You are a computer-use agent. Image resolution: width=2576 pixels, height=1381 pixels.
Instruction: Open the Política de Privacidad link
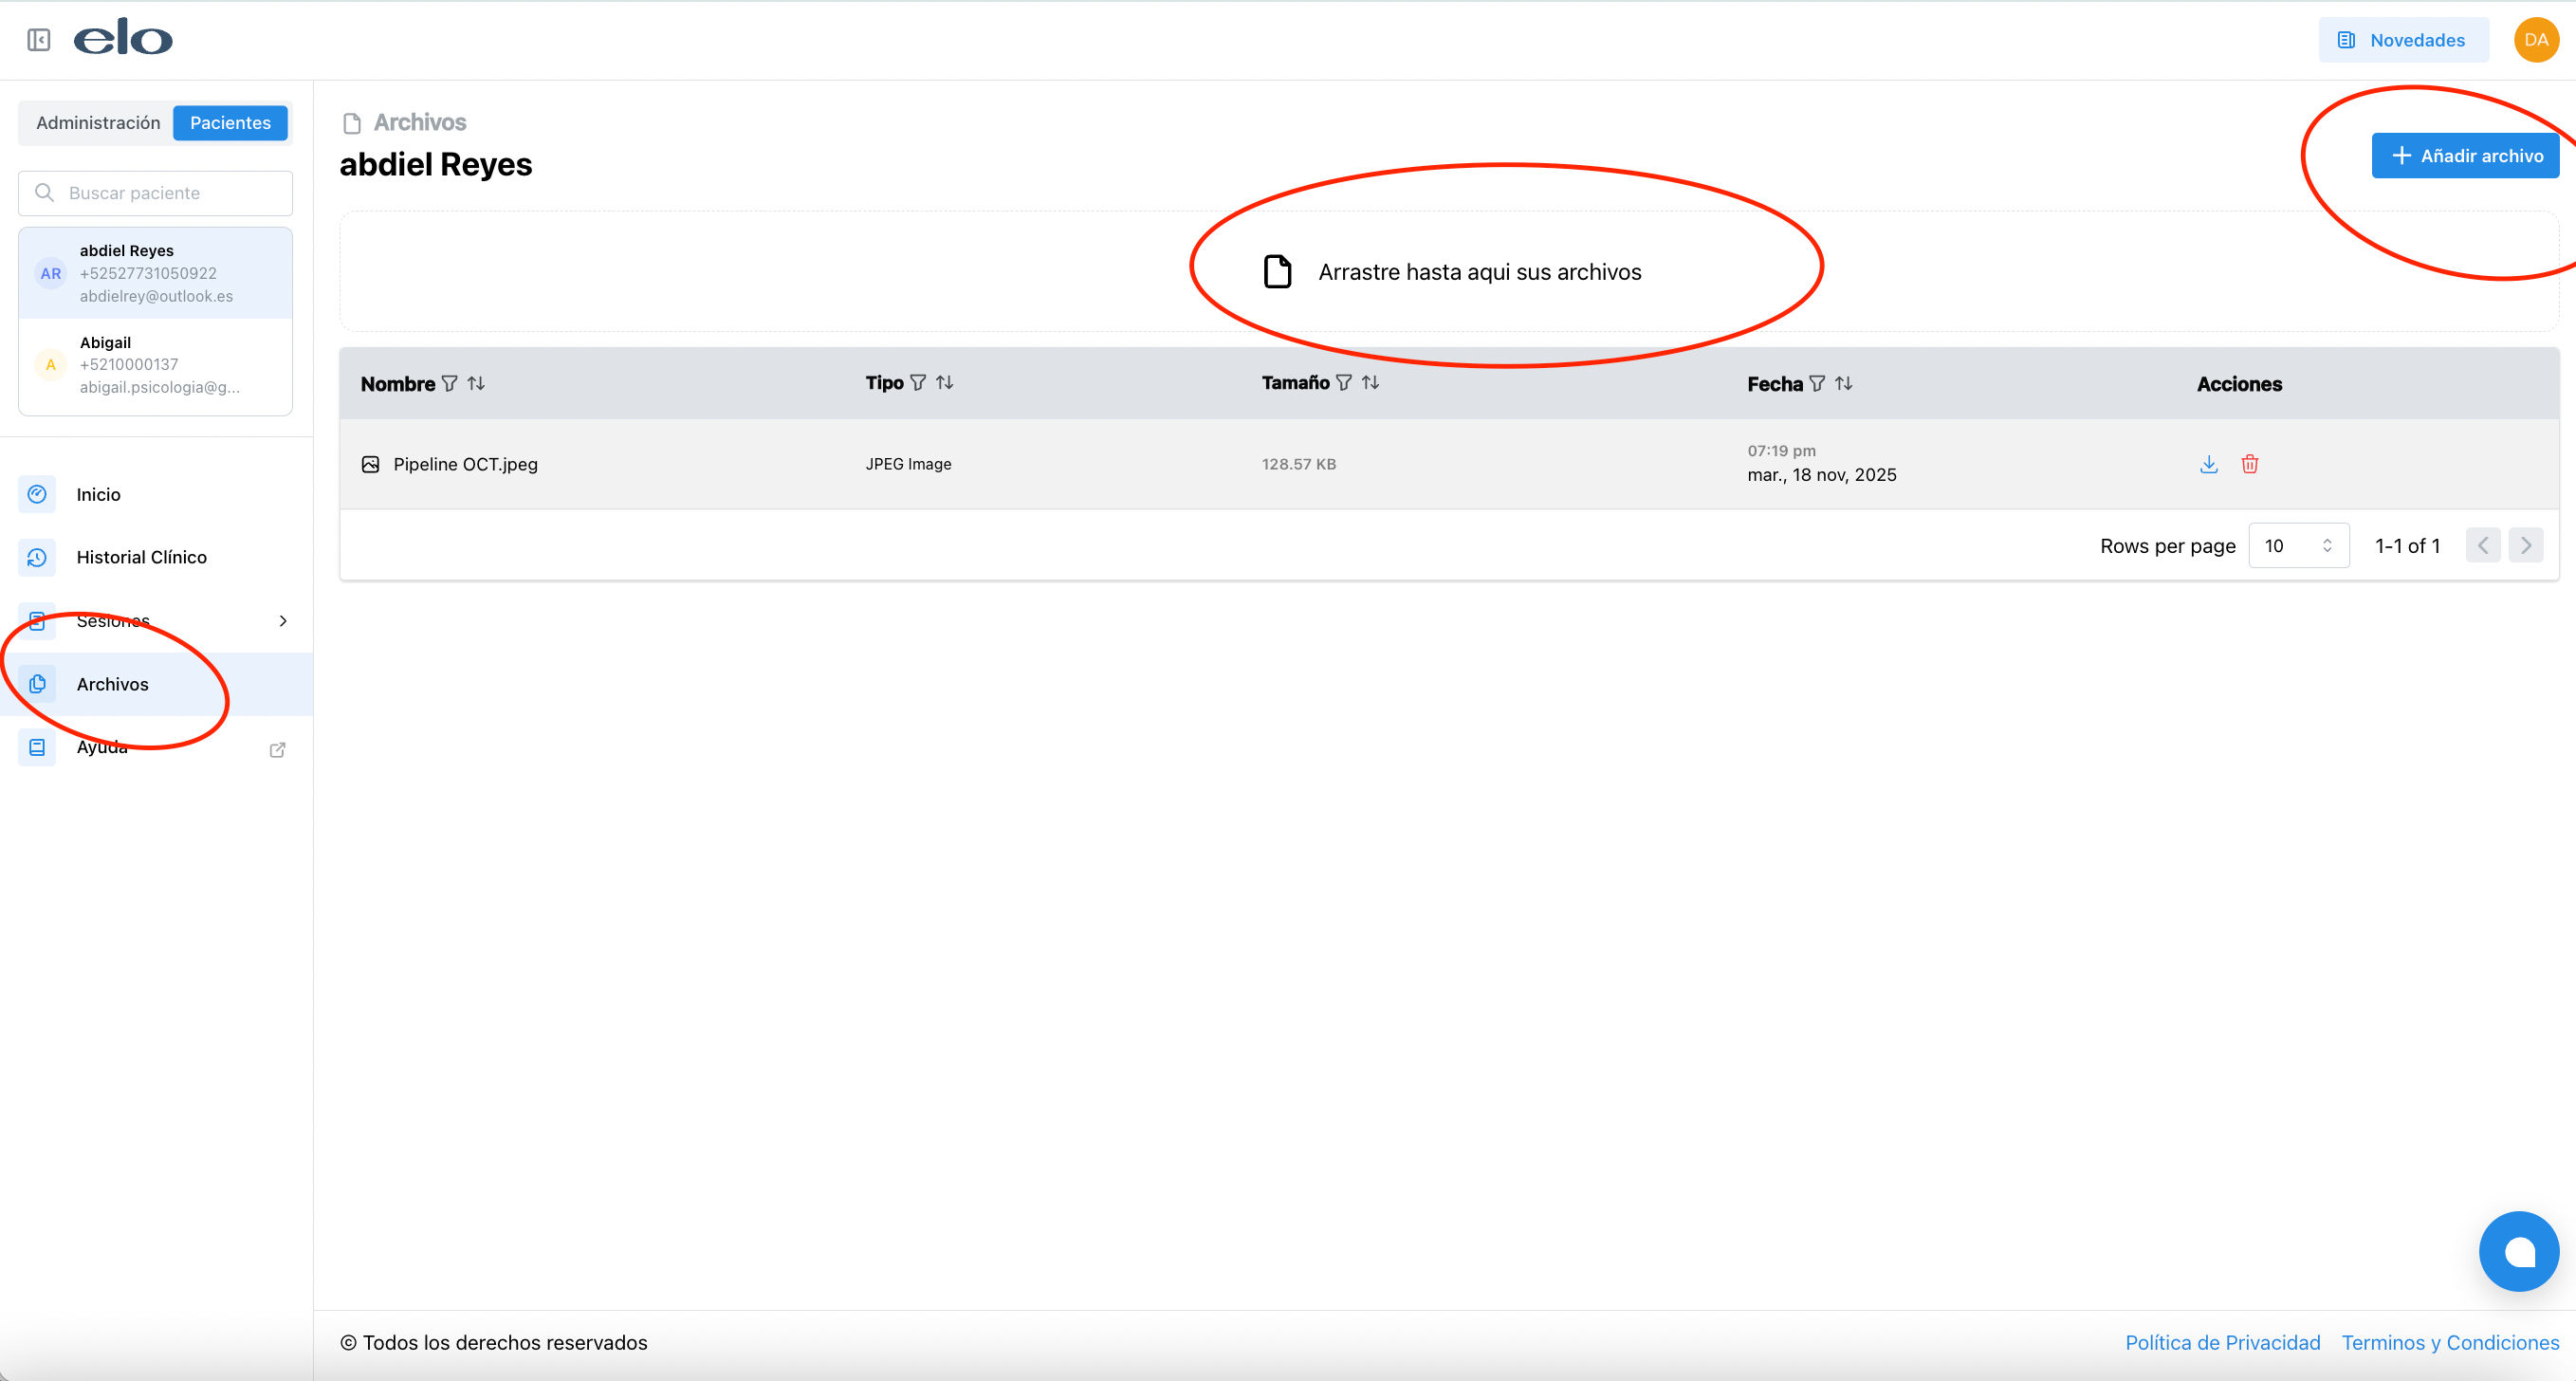(x=2222, y=1342)
